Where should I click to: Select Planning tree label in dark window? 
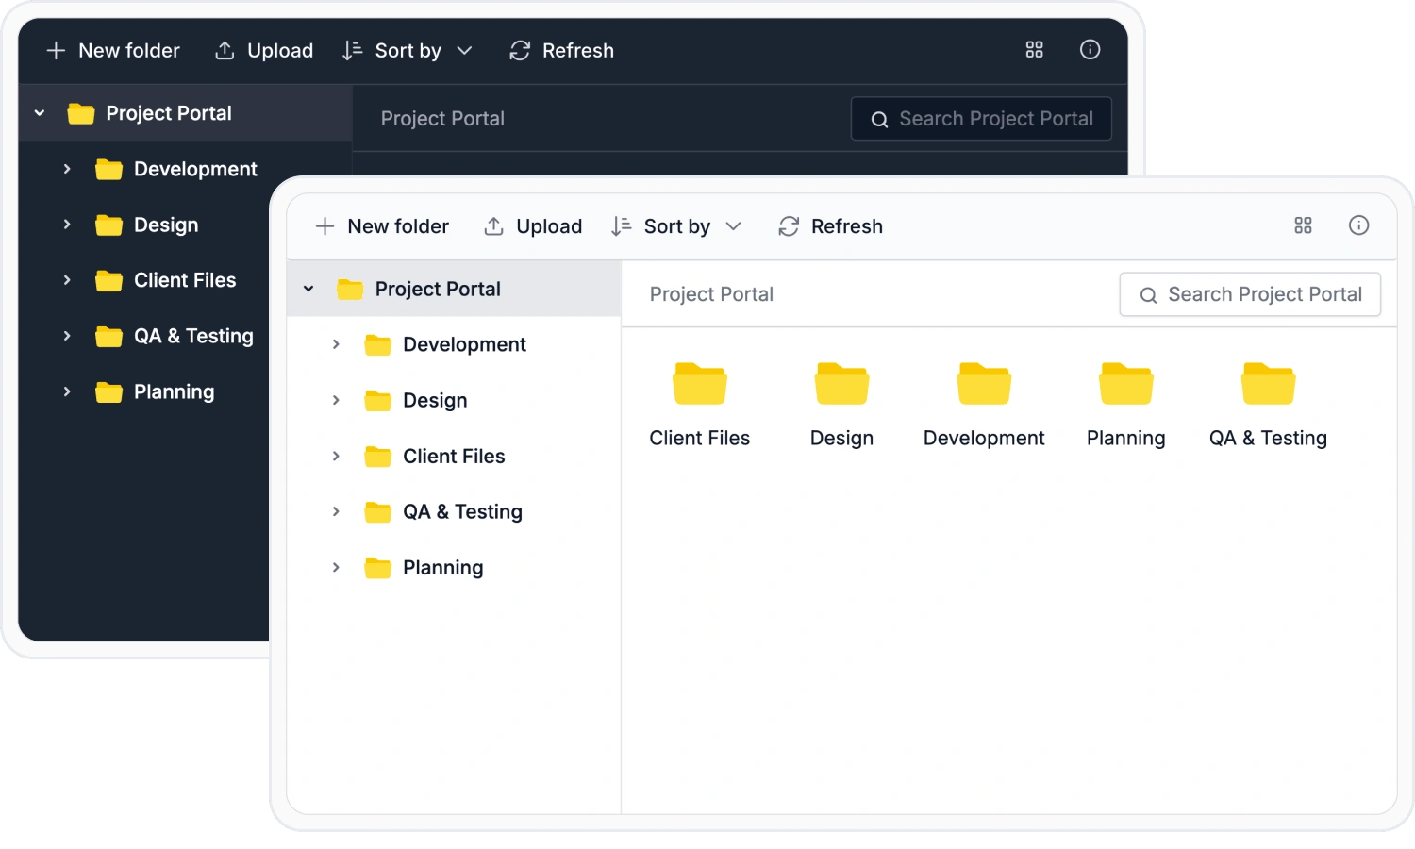click(174, 391)
